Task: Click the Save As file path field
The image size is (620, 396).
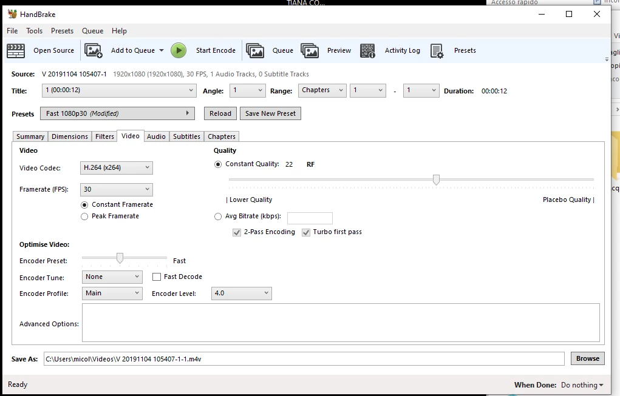Action: [x=304, y=359]
